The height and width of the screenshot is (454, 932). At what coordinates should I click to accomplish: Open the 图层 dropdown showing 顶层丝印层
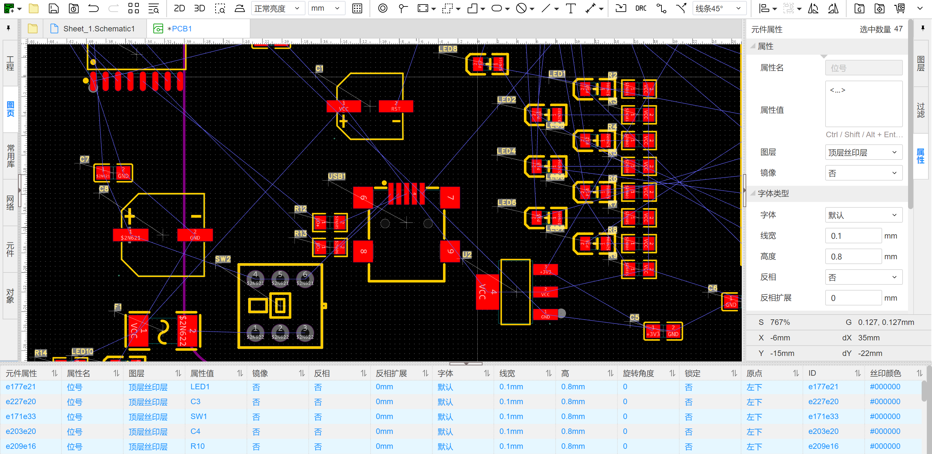coord(864,152)
